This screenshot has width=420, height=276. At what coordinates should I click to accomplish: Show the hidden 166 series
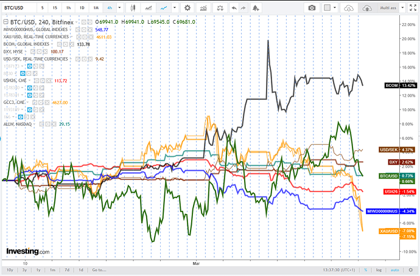pyautogui.click(x=20, y=117)
